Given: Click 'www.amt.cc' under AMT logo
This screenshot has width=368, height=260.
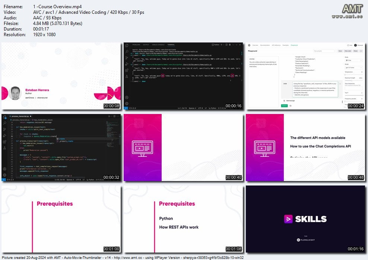Looking at the screenshot, I should click(x=347, y=16).
